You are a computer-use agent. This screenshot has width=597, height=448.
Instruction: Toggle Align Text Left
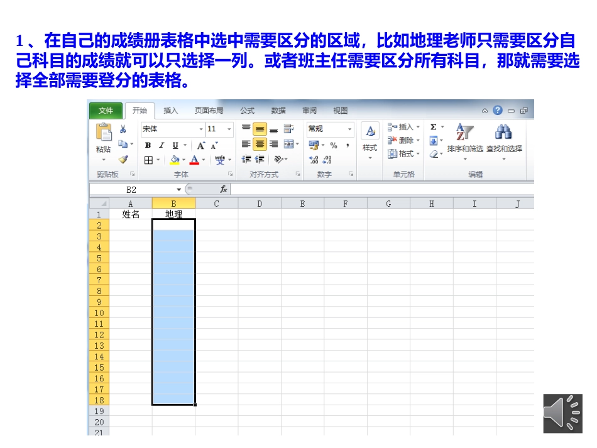pos(246,144)
